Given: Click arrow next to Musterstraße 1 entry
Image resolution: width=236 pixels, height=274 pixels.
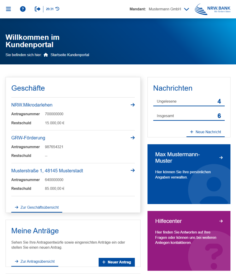Looking at the screenshot, I should pyautogui.click(x=133, y=170).
